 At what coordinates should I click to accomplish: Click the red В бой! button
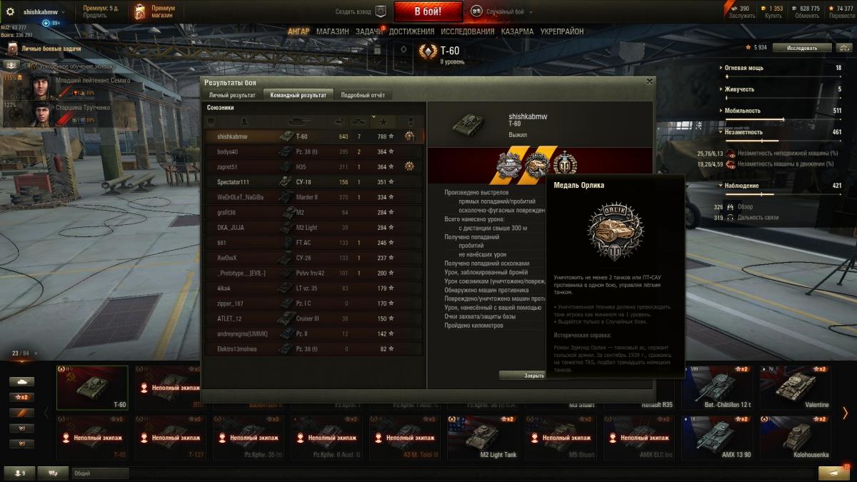pos(428,11)
